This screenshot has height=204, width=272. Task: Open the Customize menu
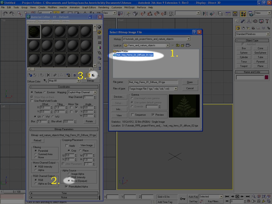pyautogui.click(x=116, y=7)
